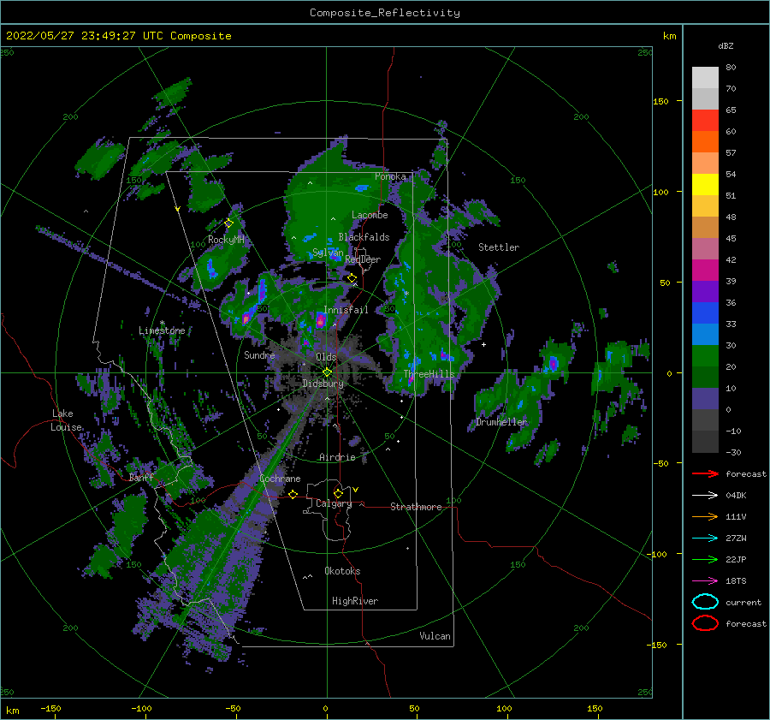Click the white 04DK arrow icon
The height and width of the screenshot is (720, 770).
tap(705, 496)
